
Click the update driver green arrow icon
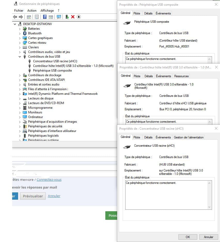tap(67, 17)
